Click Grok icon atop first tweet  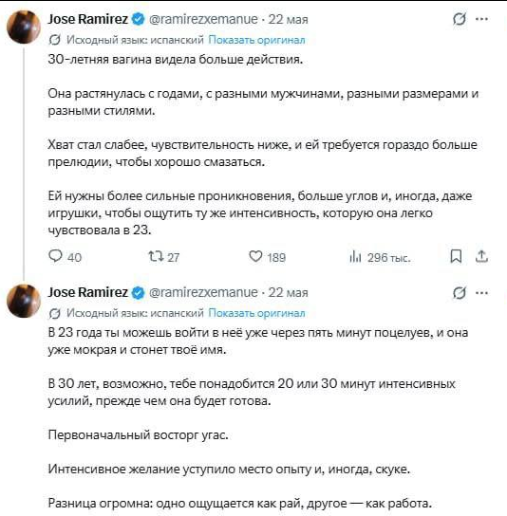(x=460, y=19)
